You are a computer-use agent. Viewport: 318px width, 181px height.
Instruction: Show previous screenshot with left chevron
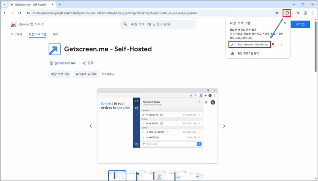(91, 126)
